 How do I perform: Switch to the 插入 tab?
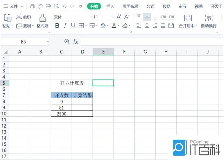pos(110,6)
